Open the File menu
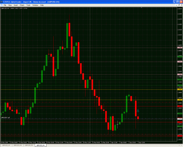Image resolution: width=183 pixels, height=147 pixels. [5, 5]
